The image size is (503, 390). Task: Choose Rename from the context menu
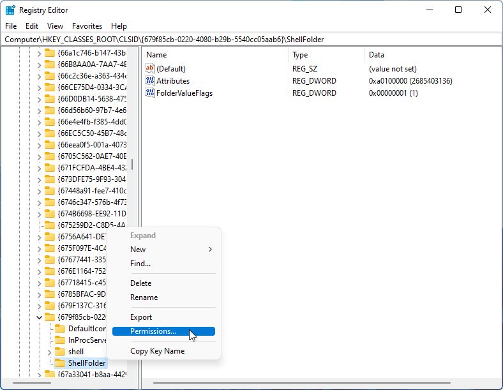pyautogui.click(x=163, y=297)
